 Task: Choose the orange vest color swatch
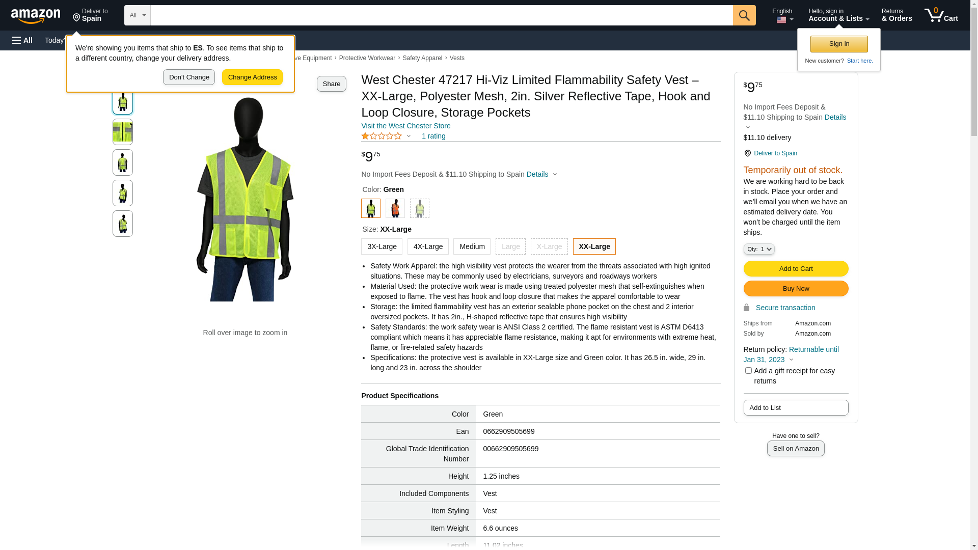point(395,208)
